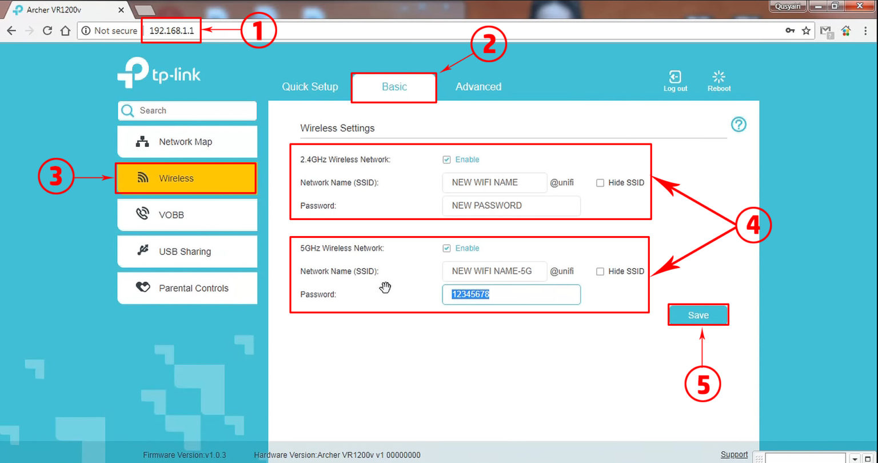Select the Basic tab
The height and width of the screenshot is (463, 878).
point(394,87)
